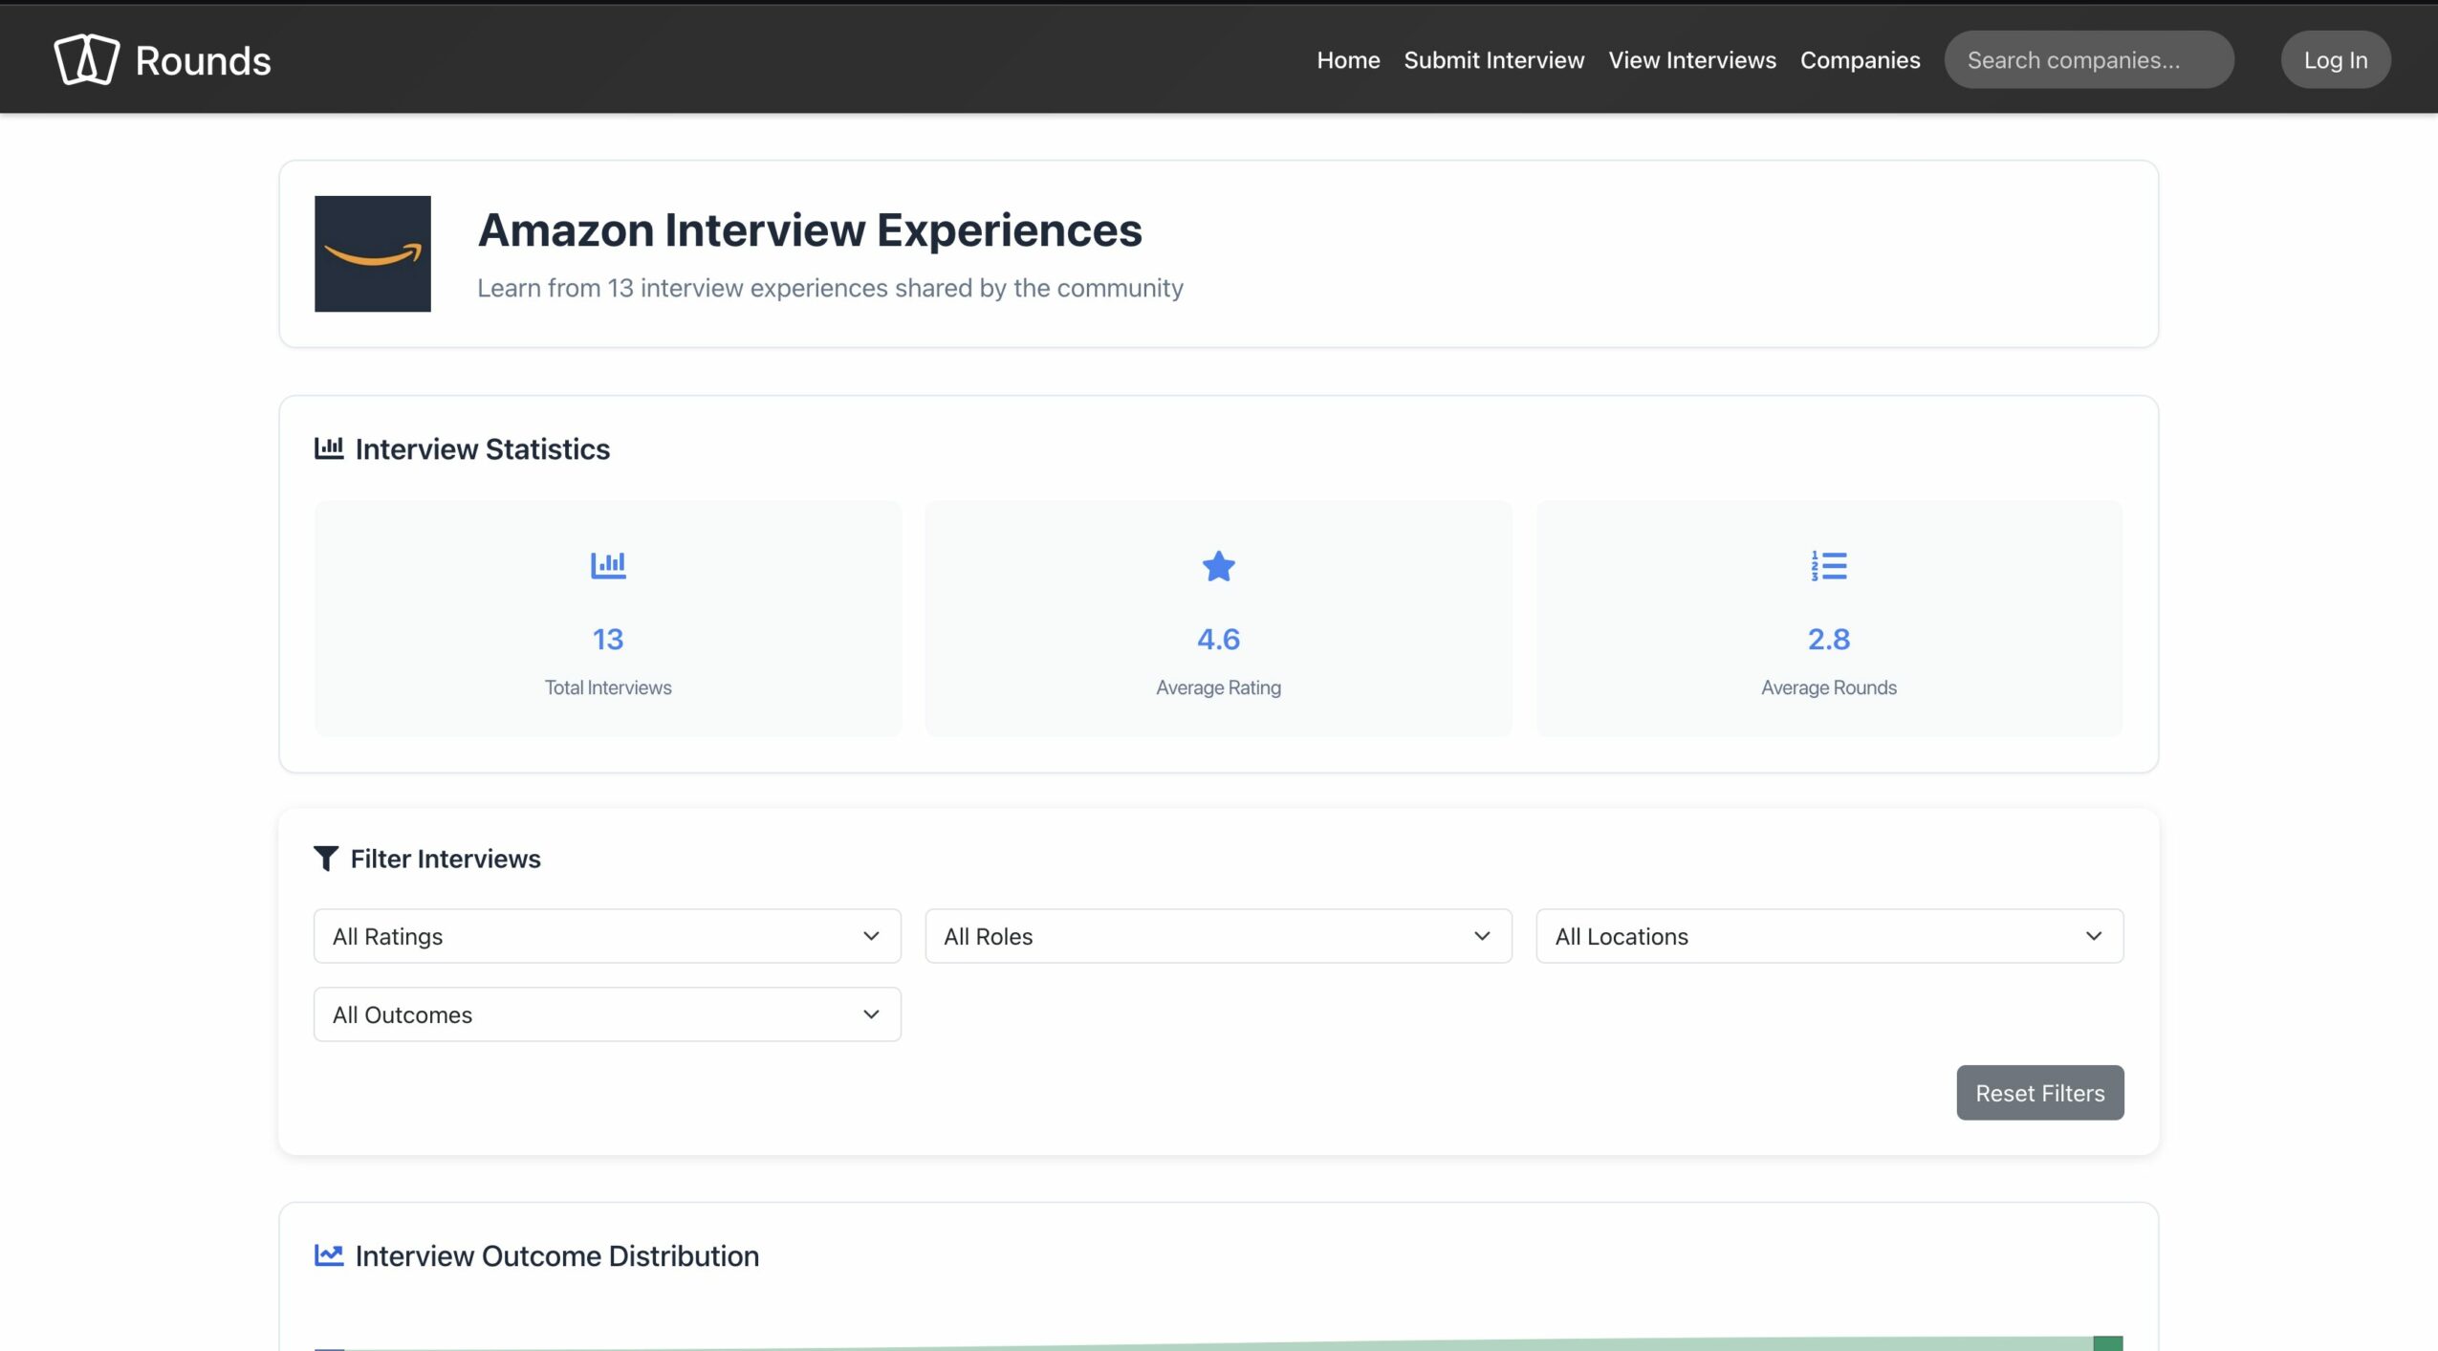Click the 13 Total Interviews value
Viewport: 2438px width, 1351px height.
608,639
